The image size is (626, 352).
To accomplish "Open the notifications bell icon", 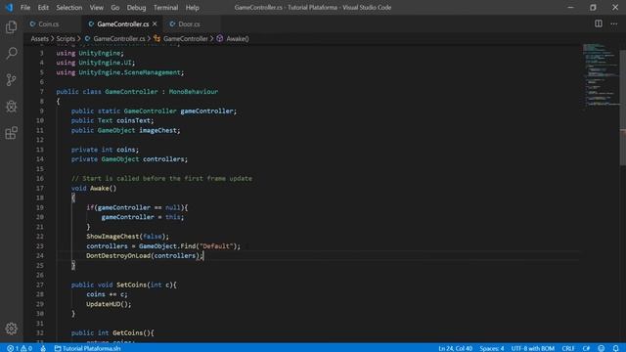I will coord(615,348).
